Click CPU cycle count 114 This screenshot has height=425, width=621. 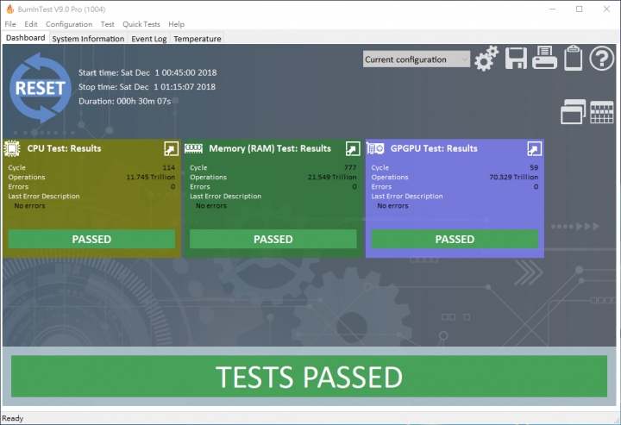click(x=169, y=168)
